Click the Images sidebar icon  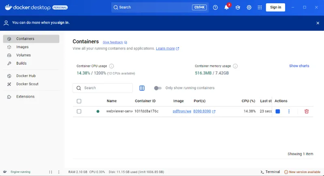[9, 47]
